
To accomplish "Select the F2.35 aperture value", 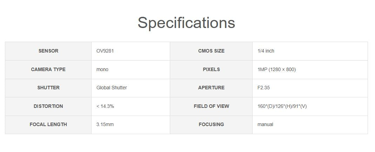I will pyautogui.click(x=263, y=88).
